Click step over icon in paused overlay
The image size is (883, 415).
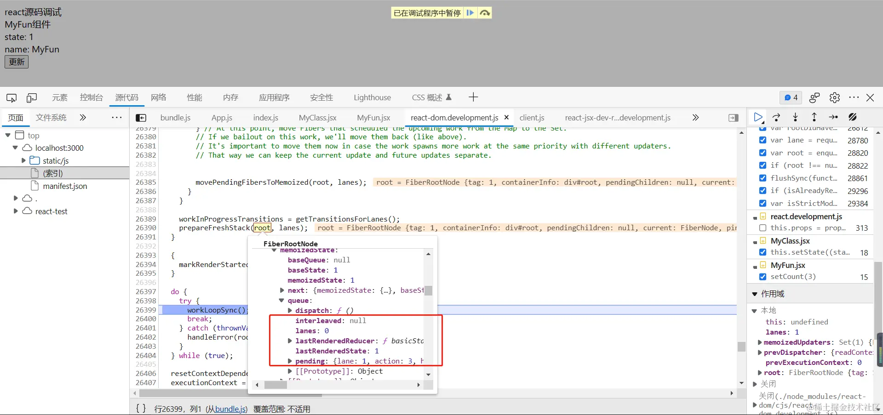pyautogui.click(x=485, y=13)
